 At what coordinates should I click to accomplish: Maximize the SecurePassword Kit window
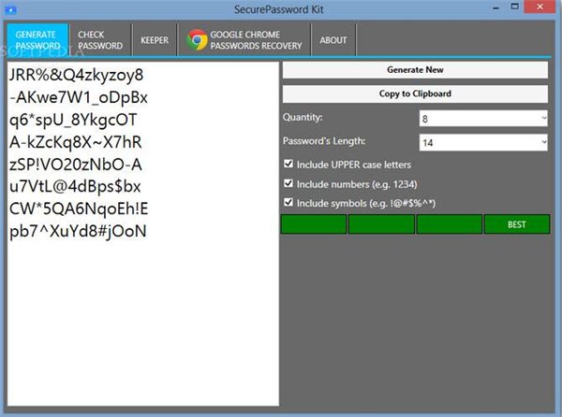514,7
